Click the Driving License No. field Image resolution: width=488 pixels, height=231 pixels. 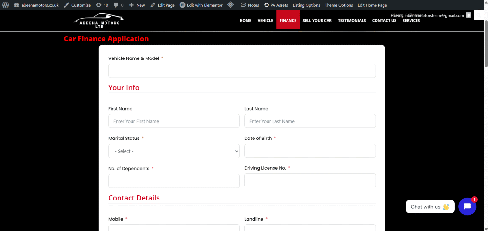click(310, 180)
